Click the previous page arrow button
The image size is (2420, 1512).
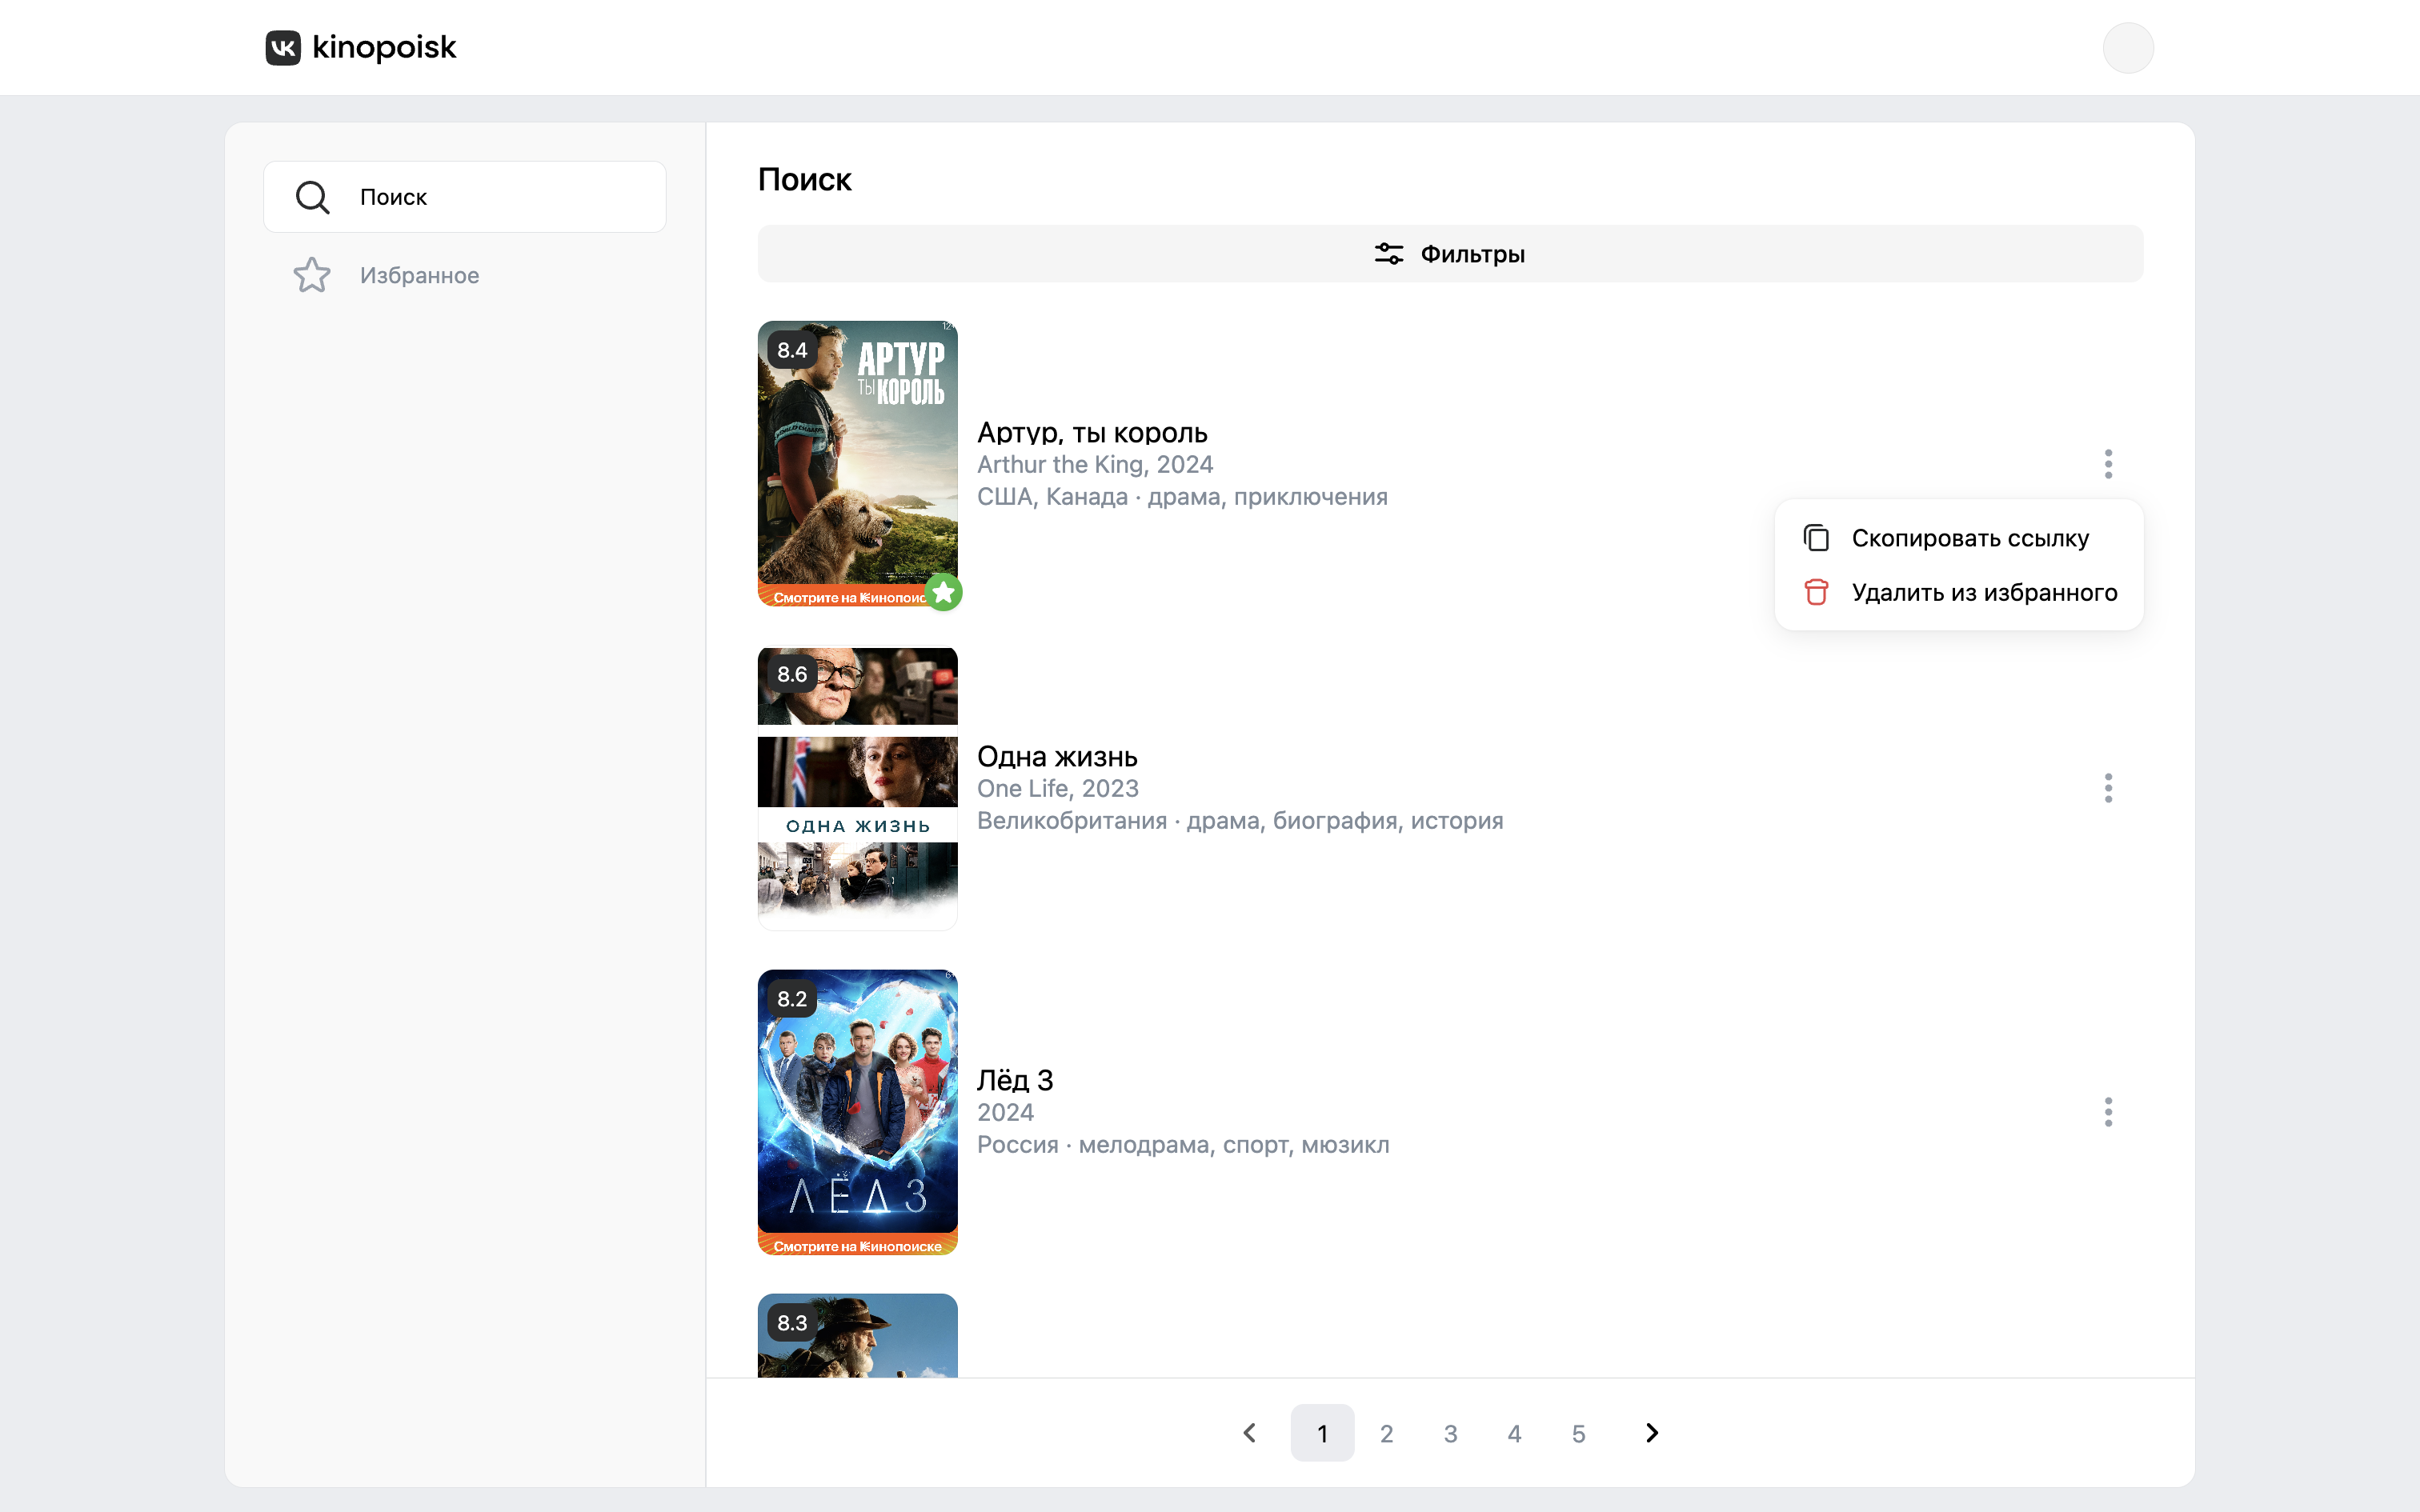[1249, 1434]
